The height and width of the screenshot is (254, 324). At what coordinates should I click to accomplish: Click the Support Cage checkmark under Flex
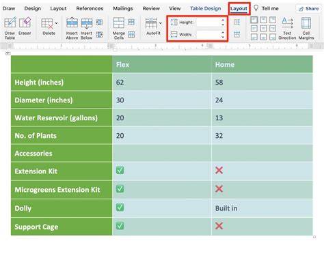pyautogui.click(x=120, y=226)
